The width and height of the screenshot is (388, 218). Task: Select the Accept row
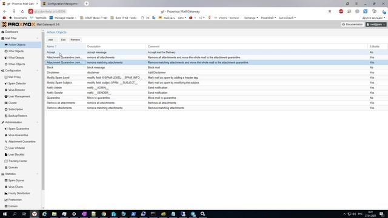[216, 53]
